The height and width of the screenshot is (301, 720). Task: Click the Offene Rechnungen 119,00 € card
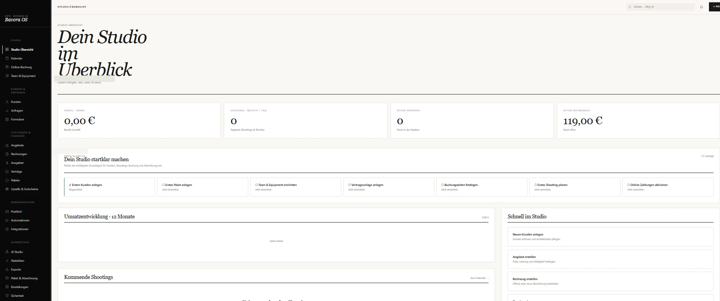coord(638,120)
